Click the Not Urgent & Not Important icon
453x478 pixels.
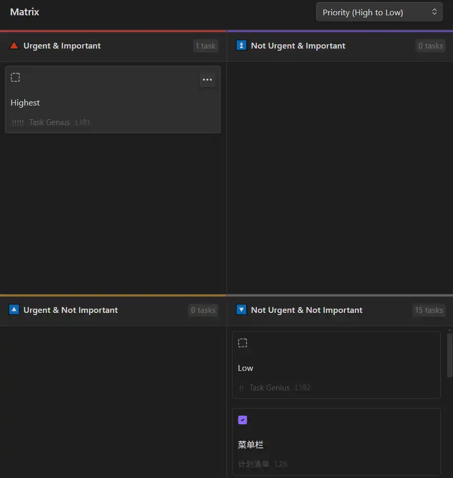(242, 310)
